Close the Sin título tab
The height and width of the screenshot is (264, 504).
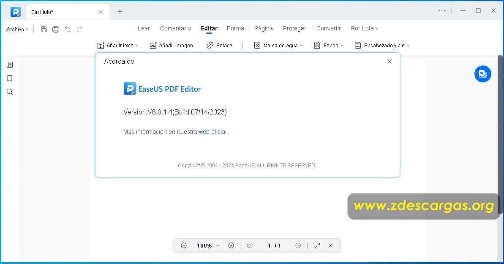click(x=101, y=12)
